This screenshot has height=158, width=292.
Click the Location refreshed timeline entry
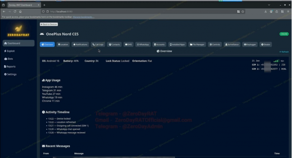pyautogui.click(x=62, y=122)
